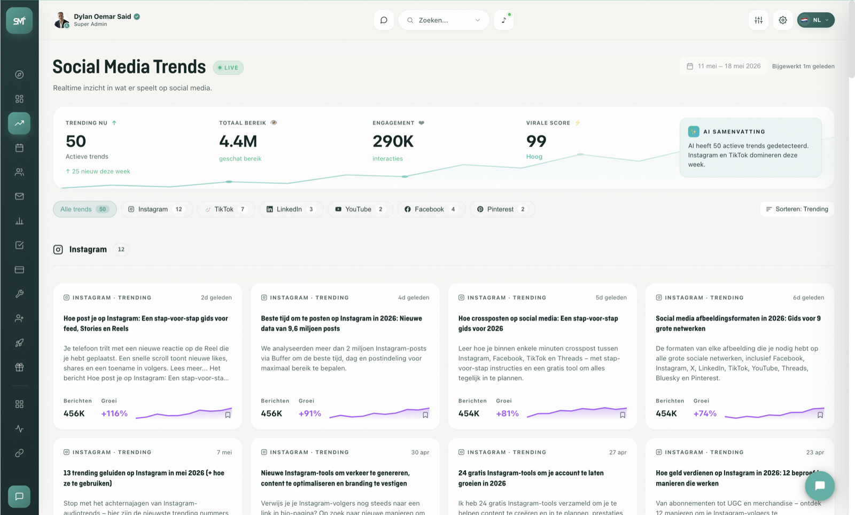855x515 pixels.
Task: Filter trends by LinkedIn tab
Action: pos(291,209)
